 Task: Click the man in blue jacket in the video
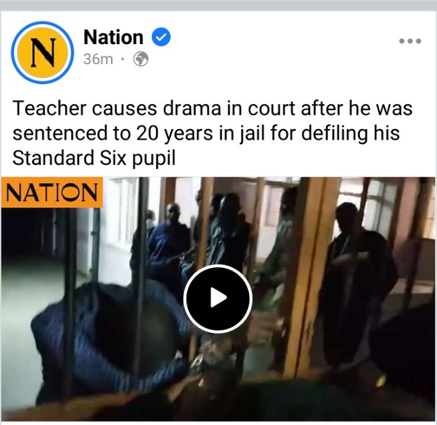coord(108,334)
